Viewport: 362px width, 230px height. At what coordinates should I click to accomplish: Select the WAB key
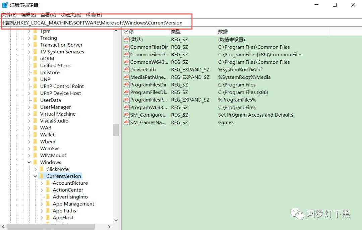coord(46,128)
